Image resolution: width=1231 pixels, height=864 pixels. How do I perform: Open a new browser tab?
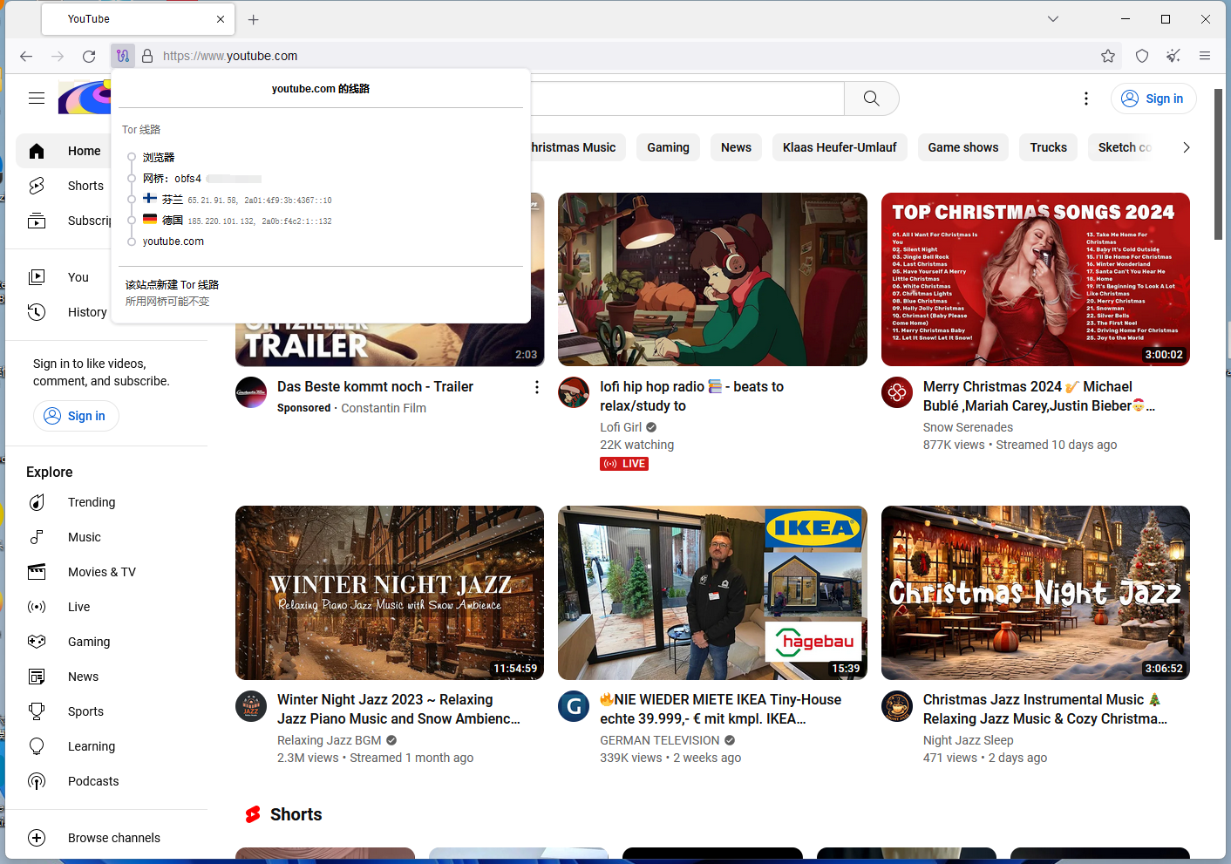(254, 19)
